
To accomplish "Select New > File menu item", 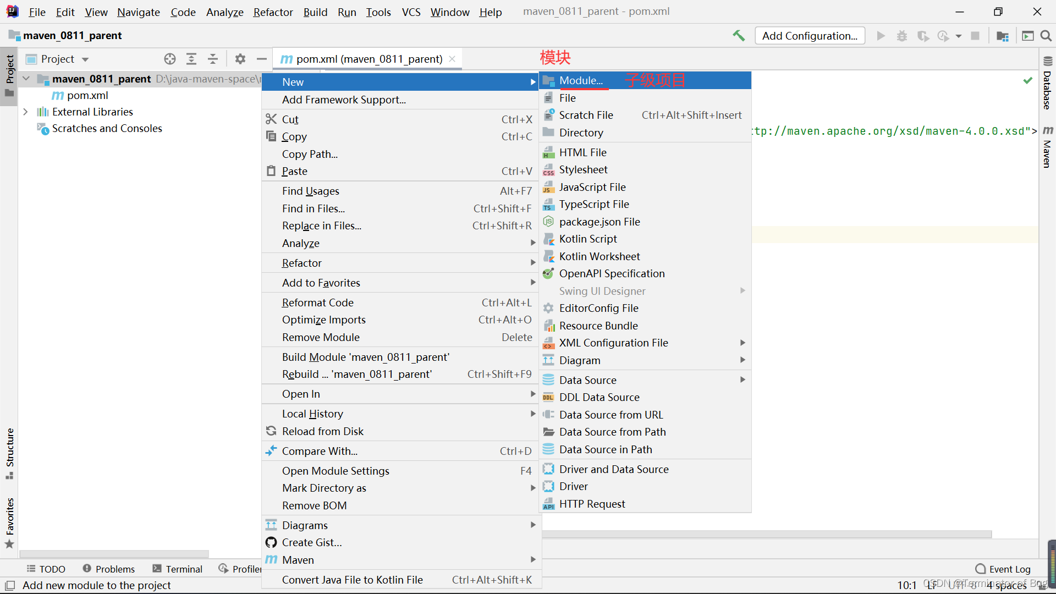I will pyautogui.click(x=568, y=97).
